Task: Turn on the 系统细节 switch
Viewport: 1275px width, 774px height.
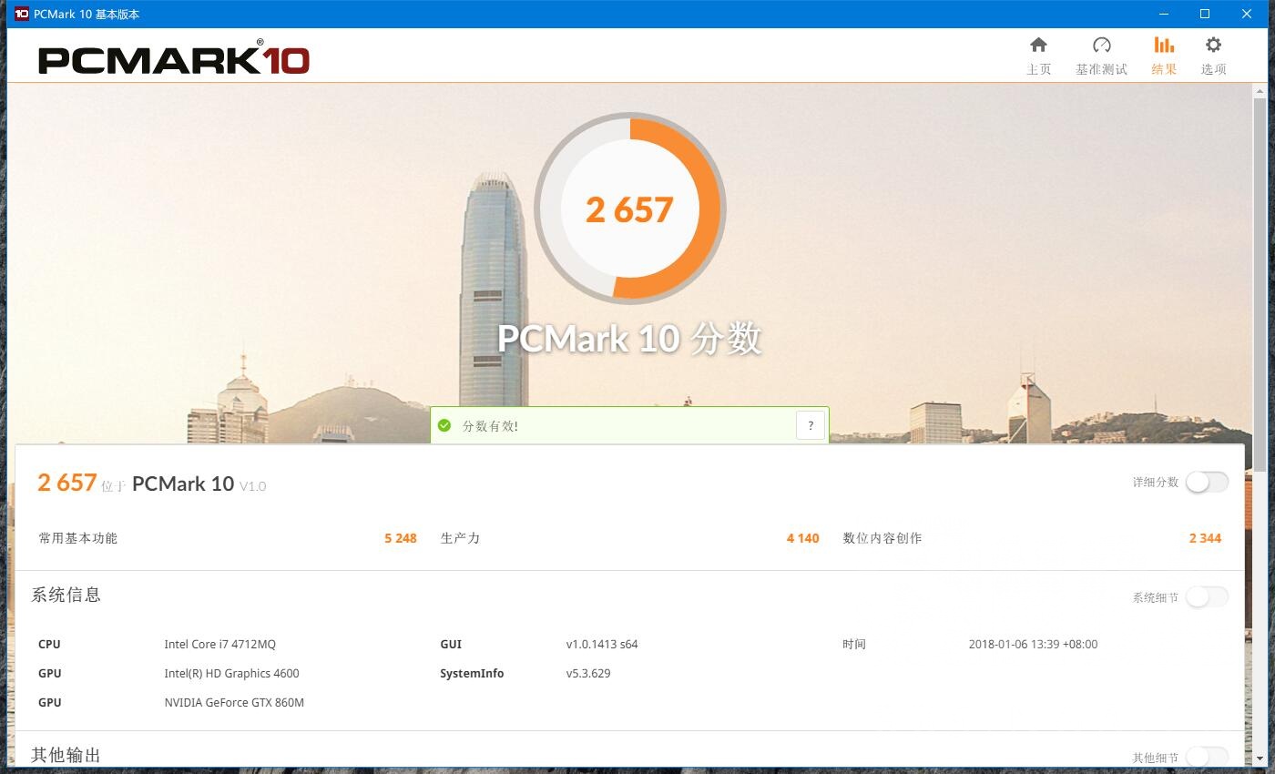Action: coord(1207,597)
